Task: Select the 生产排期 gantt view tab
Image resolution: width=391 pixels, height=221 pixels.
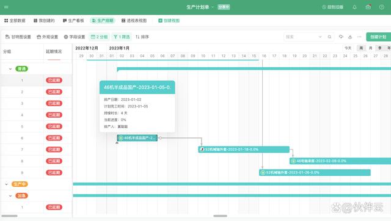Action: [103, 20]
